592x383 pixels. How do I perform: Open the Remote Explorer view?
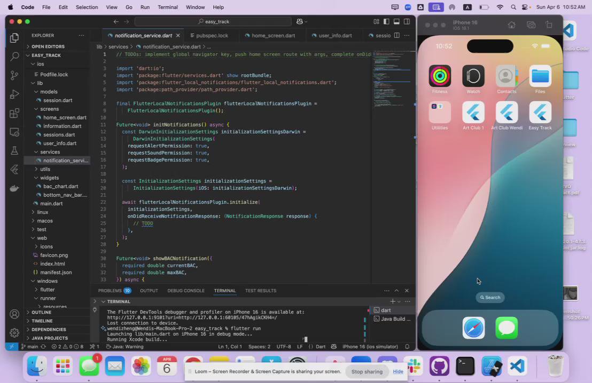click(x=14, y=132)
